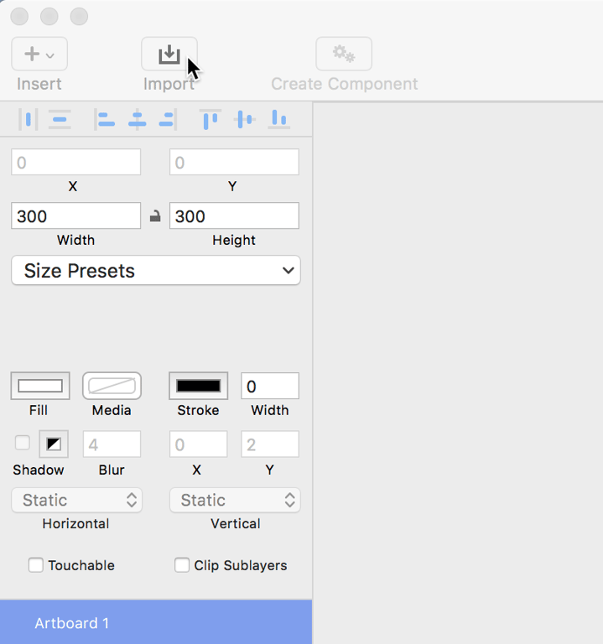Enable Clip Sublayers checkbox
This screenshot has width=603, height=644.
pos(182,565)
